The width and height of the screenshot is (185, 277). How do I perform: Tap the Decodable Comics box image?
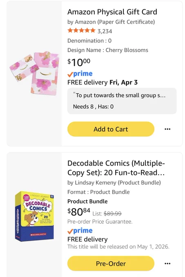click(34, 216)
